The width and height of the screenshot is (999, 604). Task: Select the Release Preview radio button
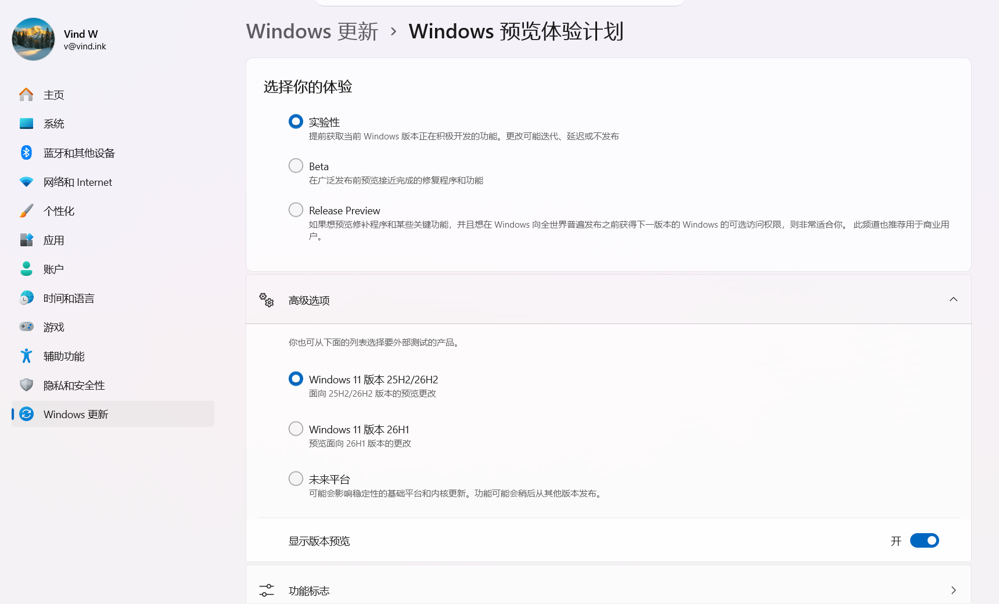pos(296,210)
